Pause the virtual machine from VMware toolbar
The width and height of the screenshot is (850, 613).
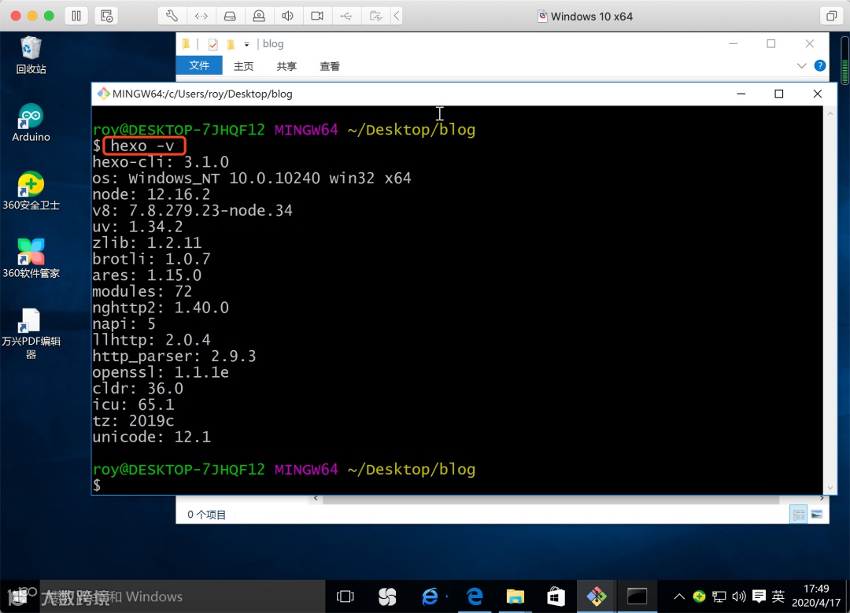pyautogui.click(x=76, y=16)
